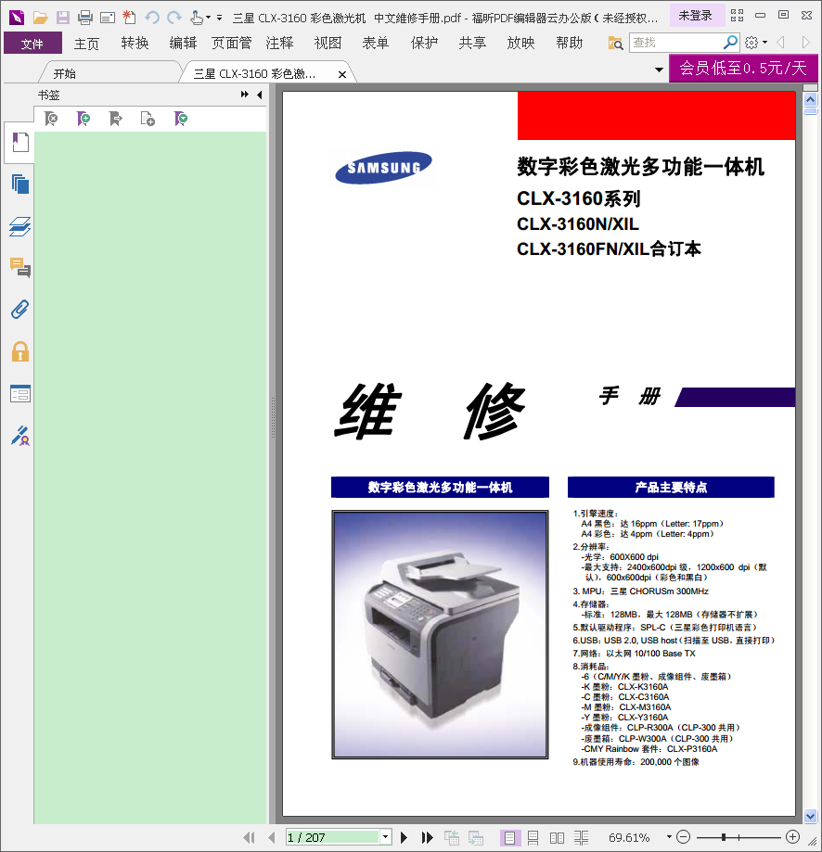The height and width of the screenshot is (852, 822).
Task: Close the 三星 CLX-3160 document tab
Action: tap(342, 74)
